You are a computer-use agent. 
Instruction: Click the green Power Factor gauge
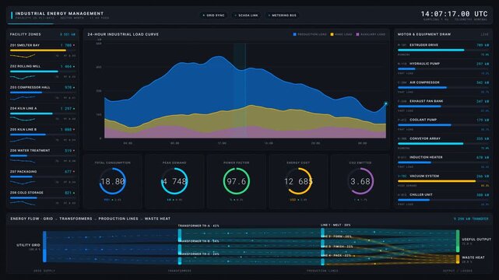pyautogui.click(x=236, y=181)
